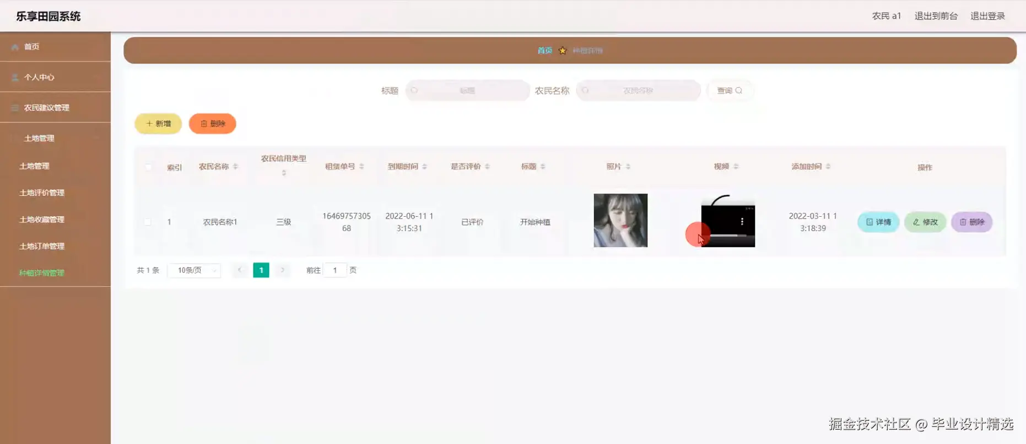The width and height of the screenshot is (1026, 444).
Task: Click the person icon beside 个人中心
Action: [15, 77]
